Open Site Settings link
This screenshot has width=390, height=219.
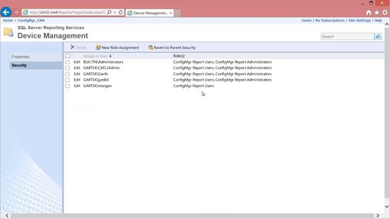(x=360, y=20)
